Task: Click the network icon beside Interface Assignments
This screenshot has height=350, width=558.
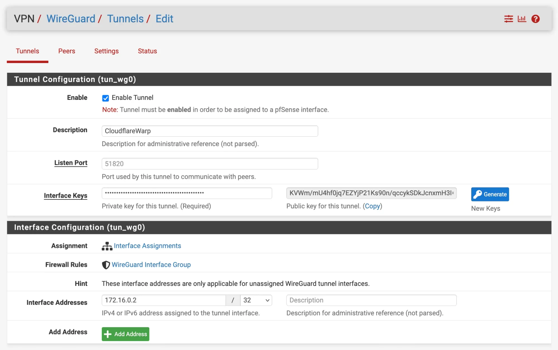Action: click(x=107, y=246)
